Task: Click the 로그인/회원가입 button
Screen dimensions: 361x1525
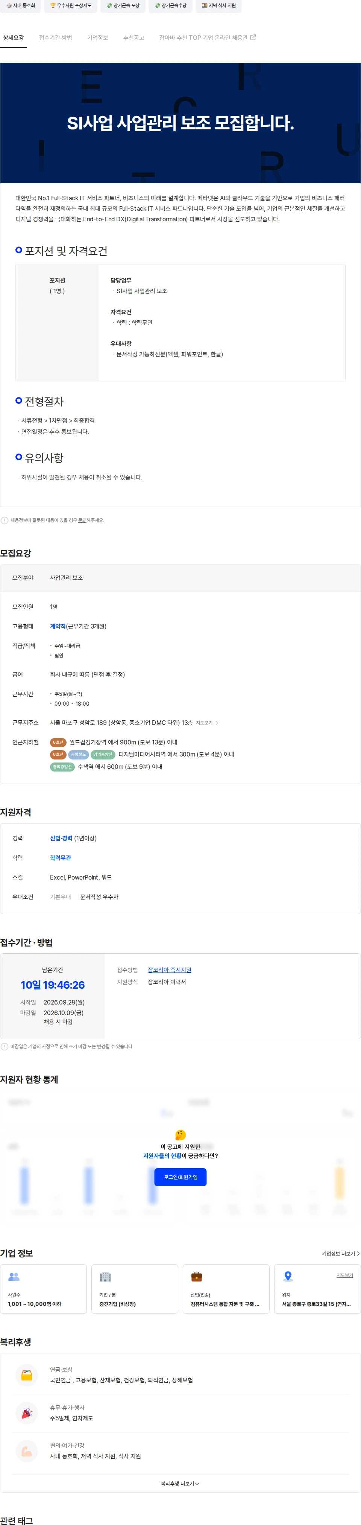Action: (x=180, y=1178)
